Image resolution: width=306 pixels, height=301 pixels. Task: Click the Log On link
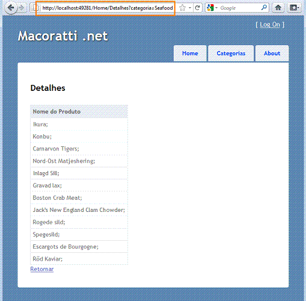[270, 25]
